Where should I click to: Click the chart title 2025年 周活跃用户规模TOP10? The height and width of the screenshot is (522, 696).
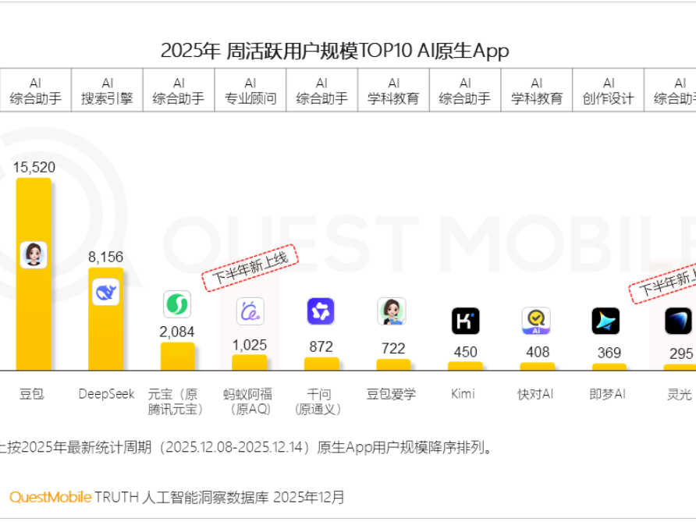click(334, 51)
